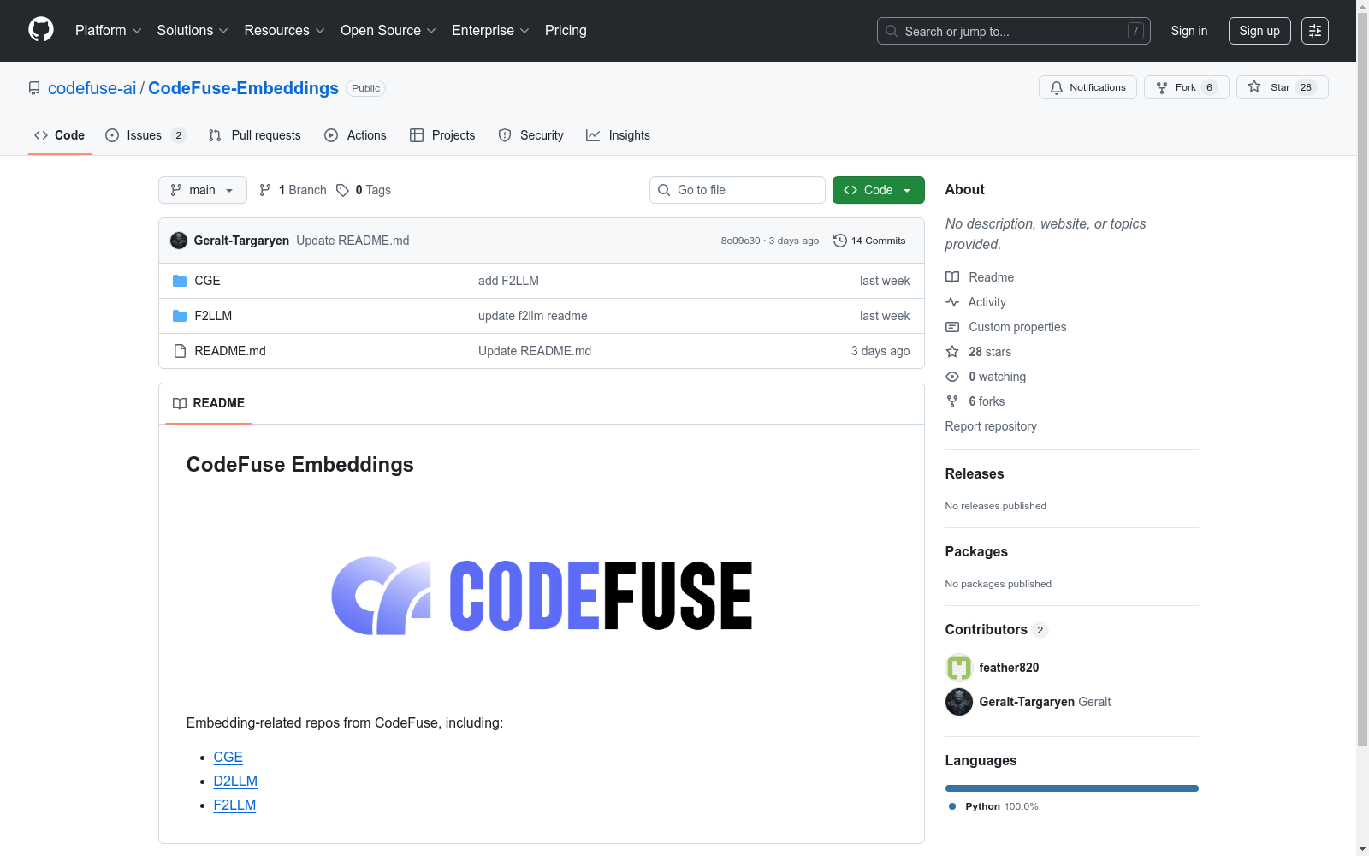Open the Contributors section heading link
The width and height of the screenshot is (1369, 856).
[x=996, y=629]
